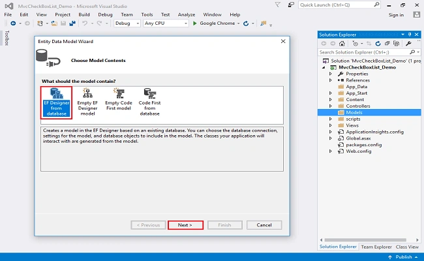Click the Quick Launch search box

339,5
